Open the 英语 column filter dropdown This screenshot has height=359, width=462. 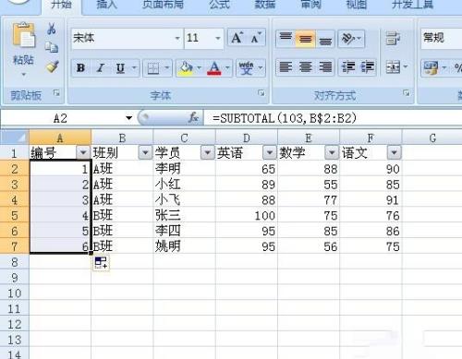[x=270, y=152]
